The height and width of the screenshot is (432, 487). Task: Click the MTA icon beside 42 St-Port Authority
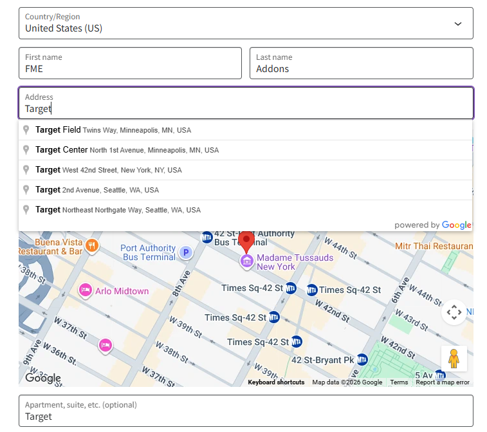tap(207, 238)
